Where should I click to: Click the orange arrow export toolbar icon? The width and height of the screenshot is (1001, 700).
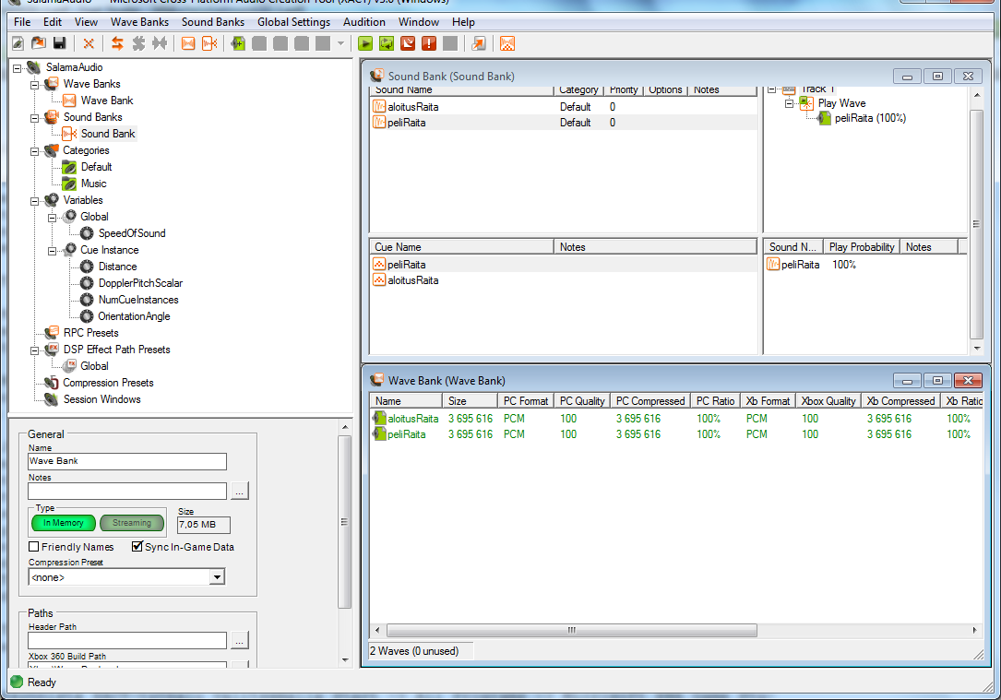tap(479, 43)
